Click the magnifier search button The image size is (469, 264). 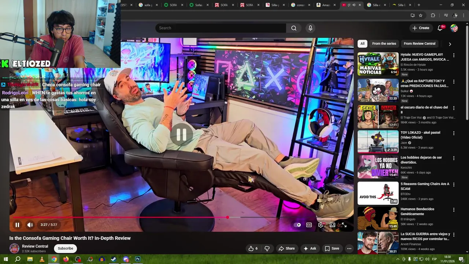point(294,28)
